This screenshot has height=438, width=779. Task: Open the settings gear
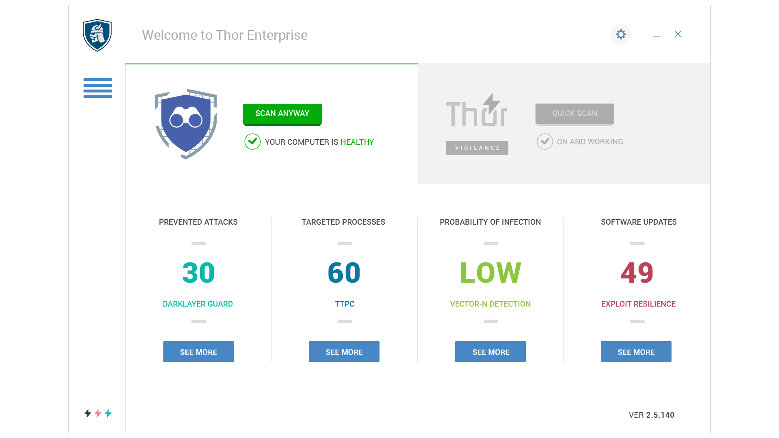point(621,34)
